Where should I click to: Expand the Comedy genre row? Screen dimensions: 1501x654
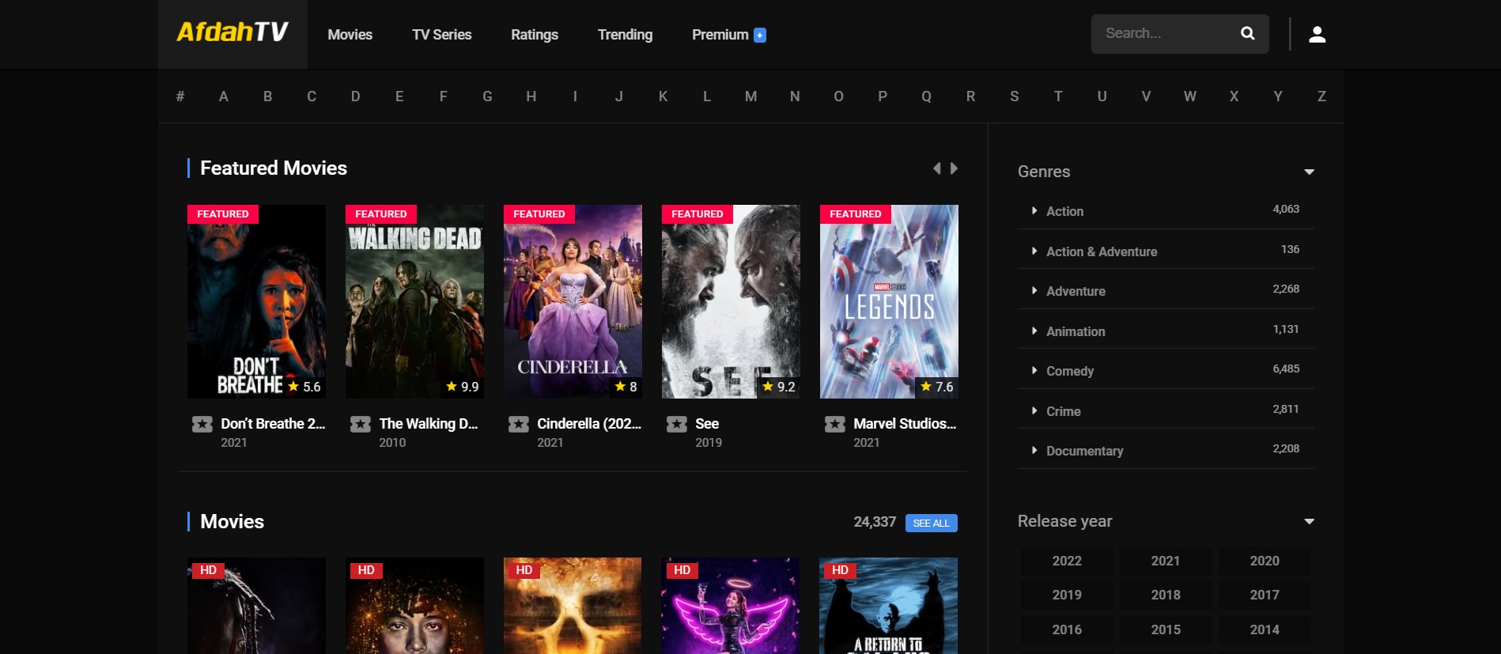[x=1166, y=371]
